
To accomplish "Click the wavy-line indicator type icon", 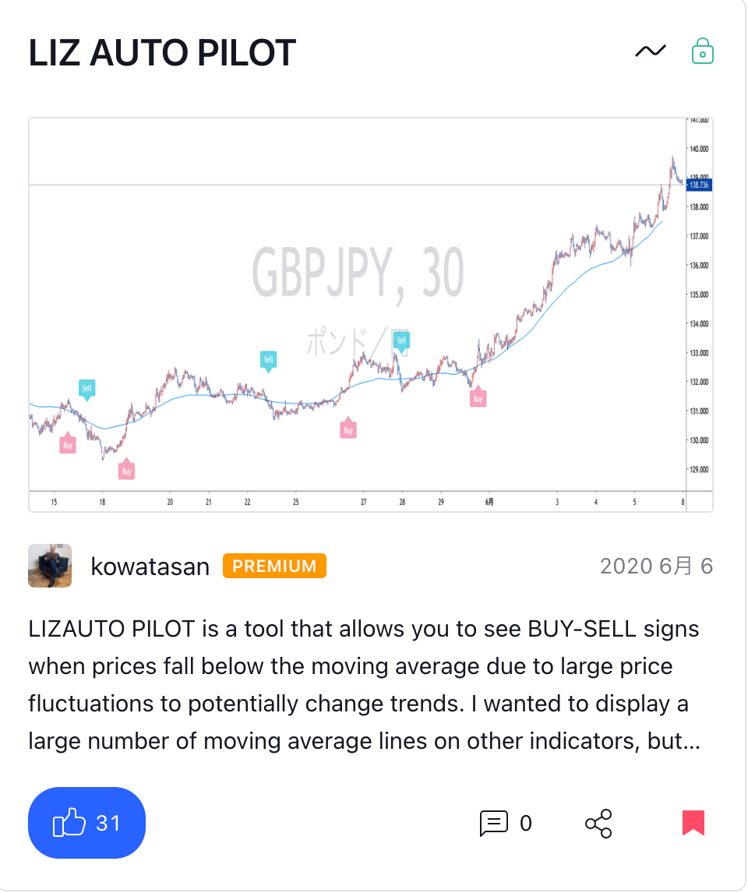I will point(651,51).
